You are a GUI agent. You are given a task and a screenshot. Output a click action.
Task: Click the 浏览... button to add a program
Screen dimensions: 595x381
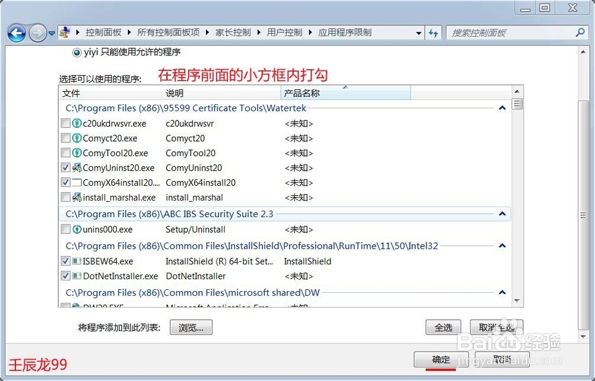pos(190,327)
